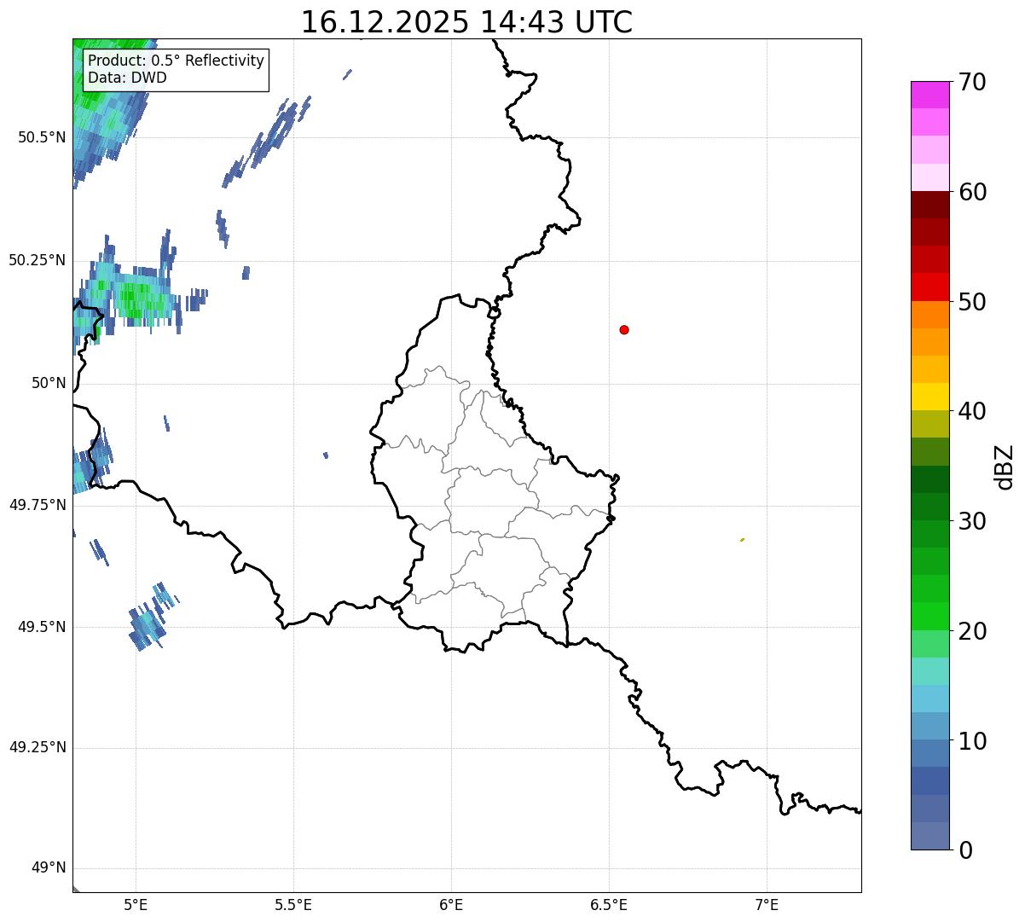Click the small yellow echo near 7°E
This screenshot has height=922, width=1025.
pos(742,540)
